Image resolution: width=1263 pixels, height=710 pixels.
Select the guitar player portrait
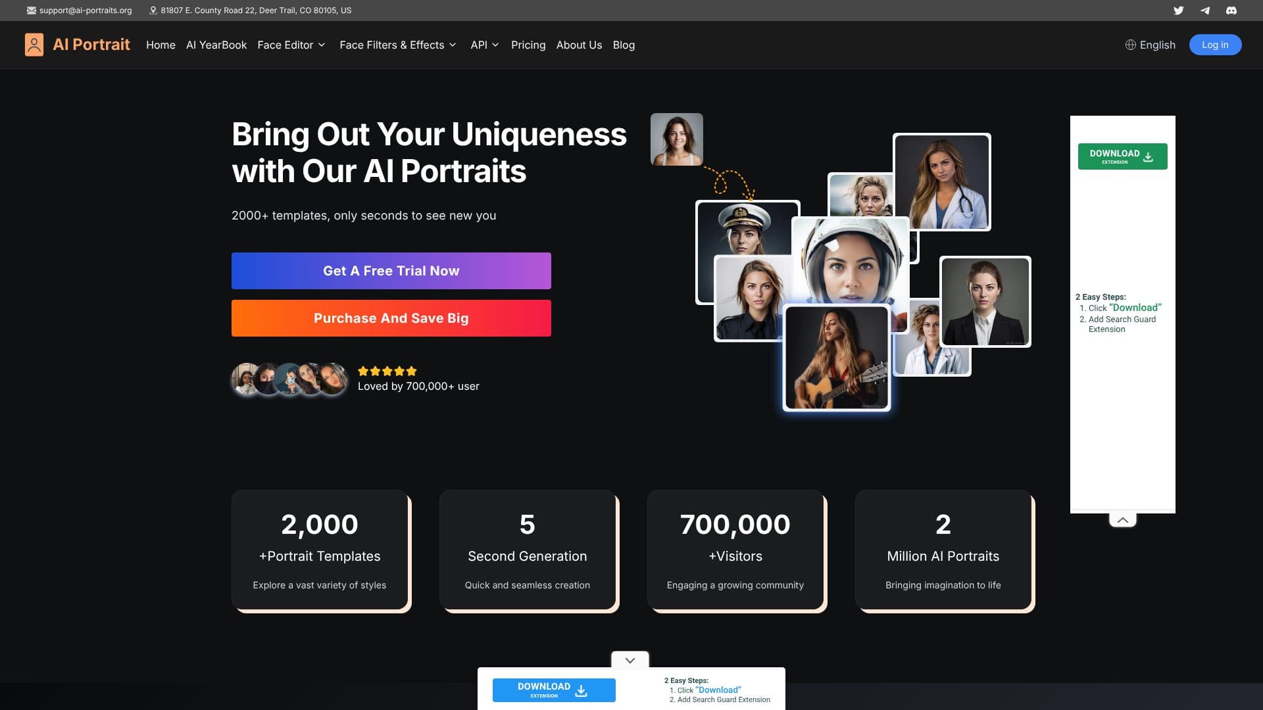(836, 358)
